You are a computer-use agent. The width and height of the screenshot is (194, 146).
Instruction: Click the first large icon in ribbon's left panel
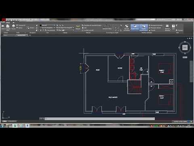[x=3, y=27]
